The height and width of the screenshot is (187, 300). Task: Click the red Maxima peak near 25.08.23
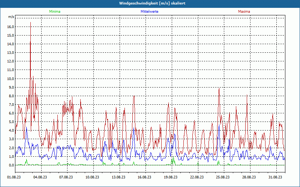(x=219, y=88)
